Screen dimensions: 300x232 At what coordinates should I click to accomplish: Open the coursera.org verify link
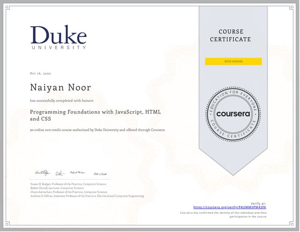[230, 207]
